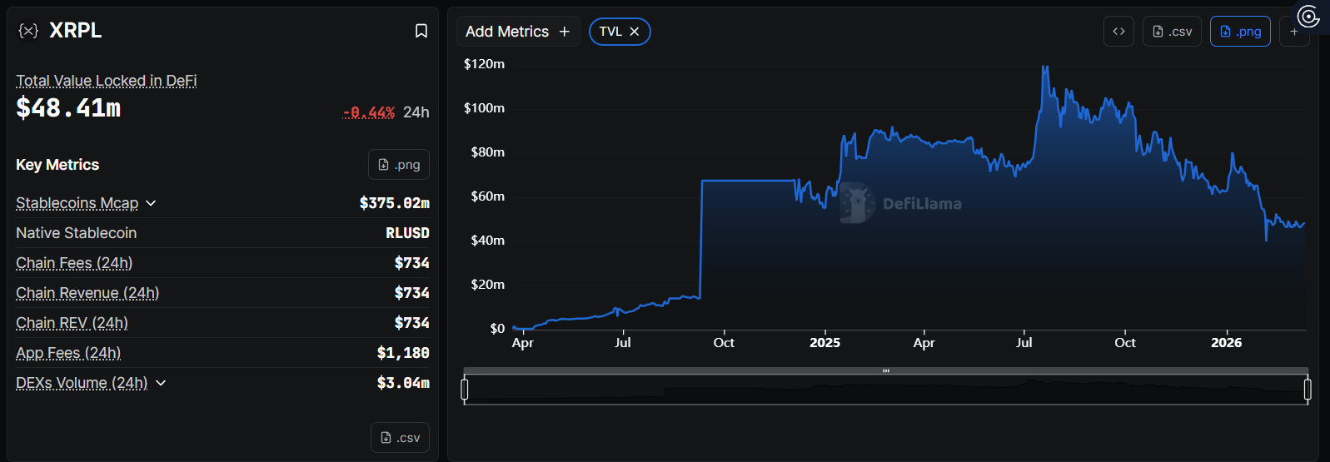Click the XRPL chain logo icon
Screen dimensions: 1330x462
28,31
